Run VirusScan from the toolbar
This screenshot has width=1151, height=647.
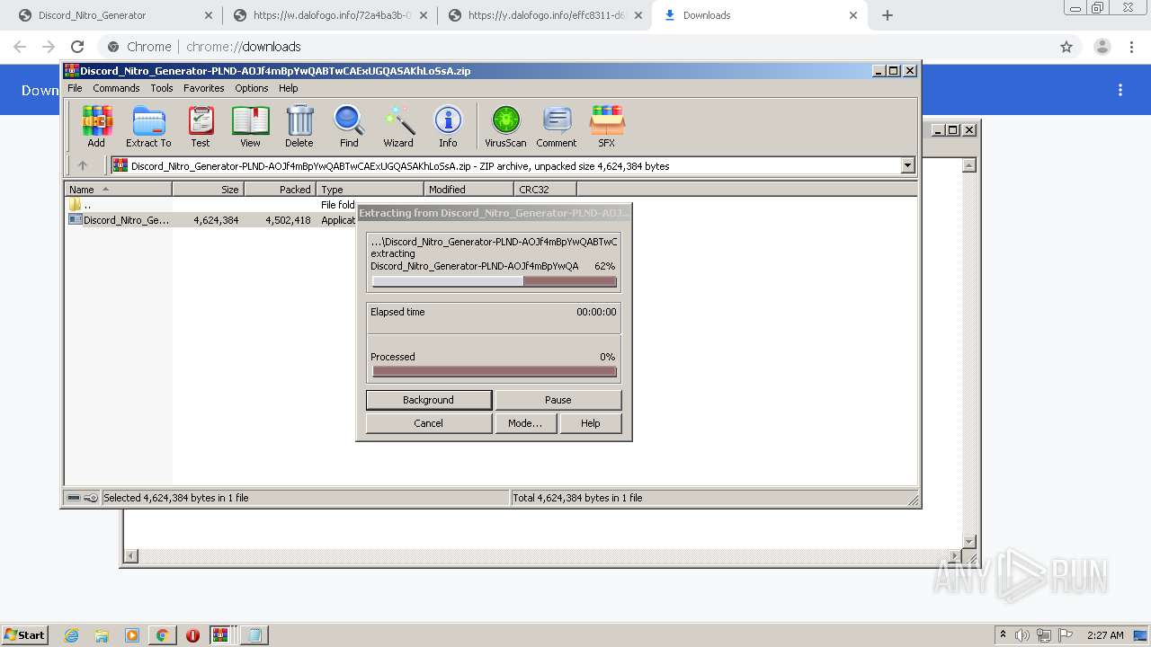pos(505,126)
